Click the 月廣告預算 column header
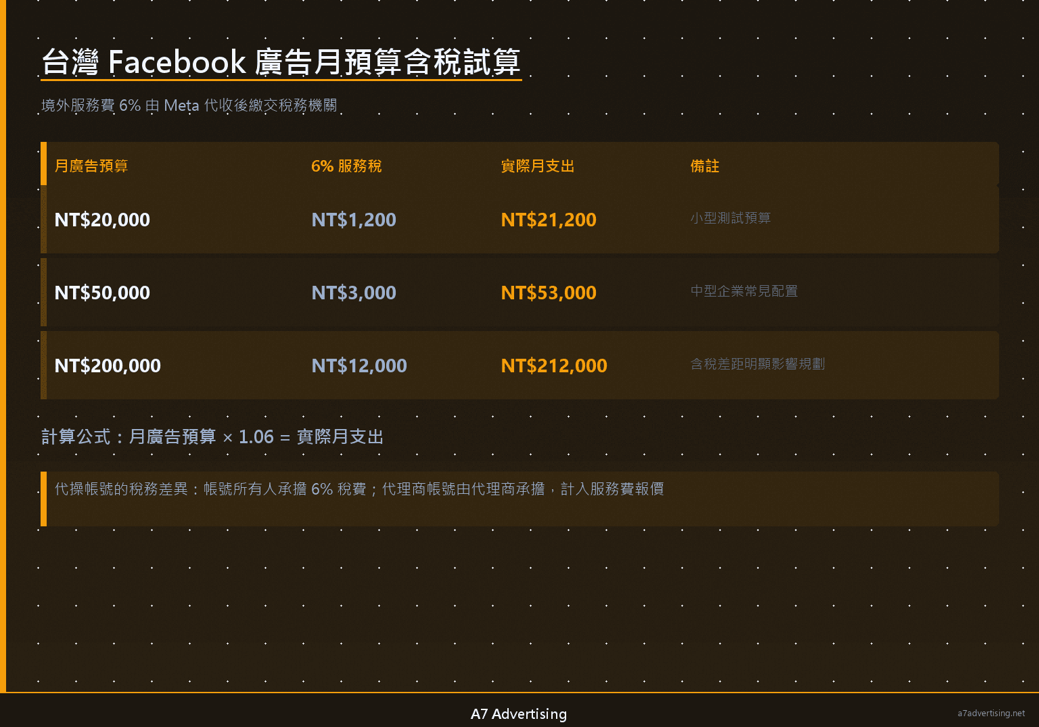 [x=91, y=166]
